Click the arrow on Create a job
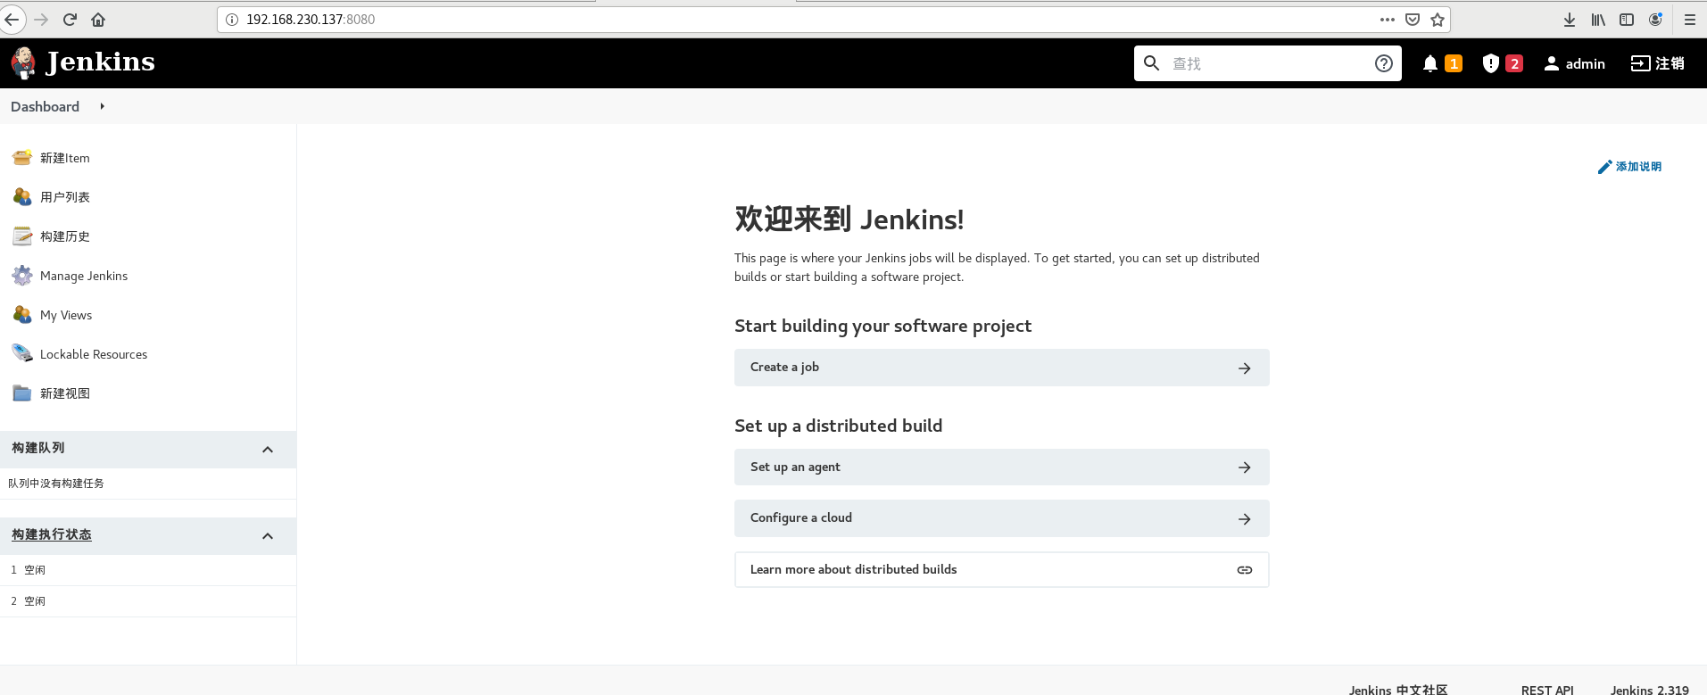The height and width of the screenshot is (695, 1707). pyautogui.click(x=1245, y=368)
